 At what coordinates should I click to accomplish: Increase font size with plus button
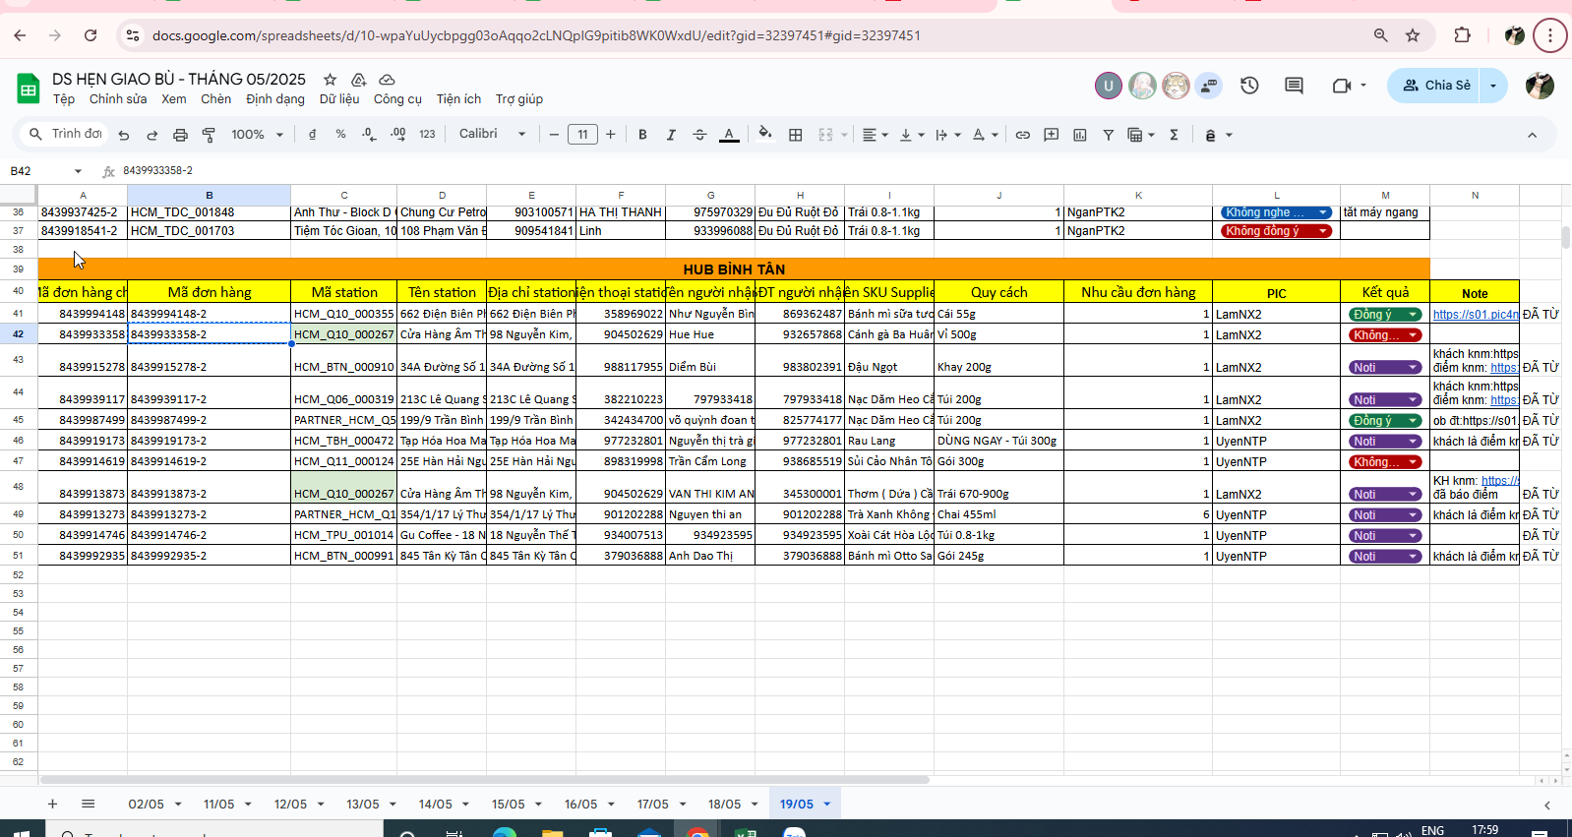coord(611,135)
